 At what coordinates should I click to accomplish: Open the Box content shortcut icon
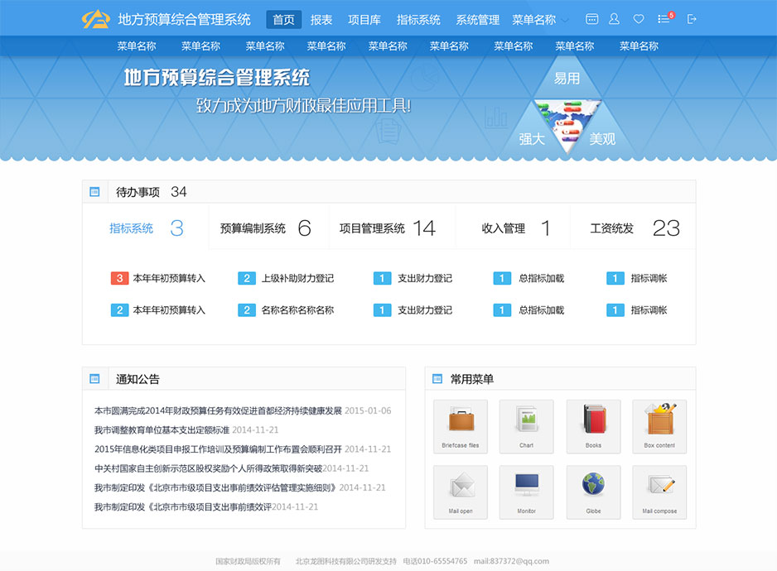pos(659,425)
